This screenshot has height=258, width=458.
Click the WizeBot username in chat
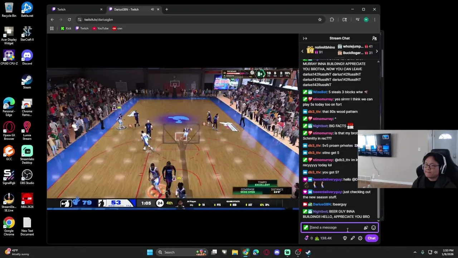[320, 92]
